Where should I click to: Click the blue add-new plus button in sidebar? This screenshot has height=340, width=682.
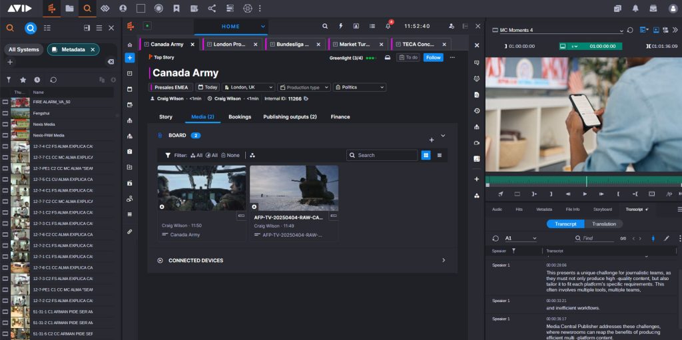130,58
